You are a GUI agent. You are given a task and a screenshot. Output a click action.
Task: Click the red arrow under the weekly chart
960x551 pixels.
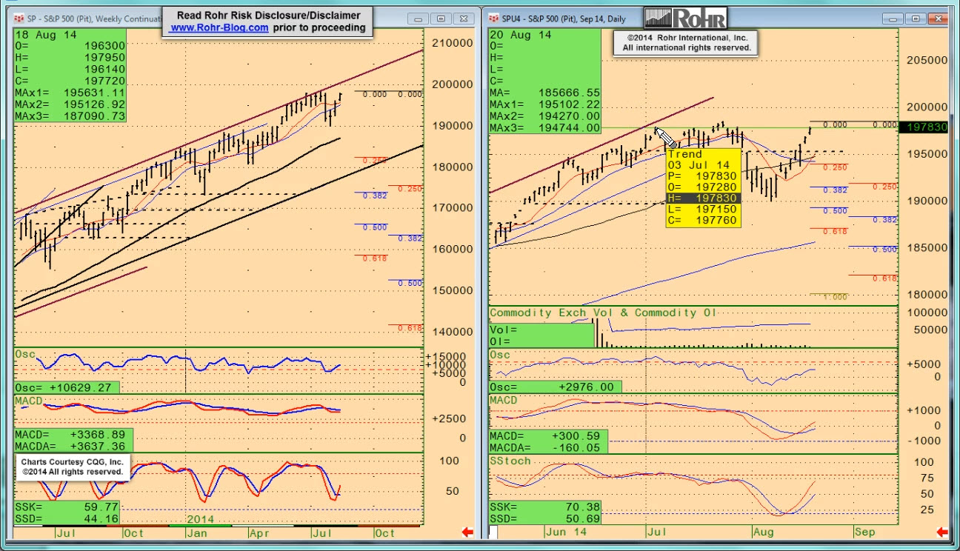[x=467, y=532]
